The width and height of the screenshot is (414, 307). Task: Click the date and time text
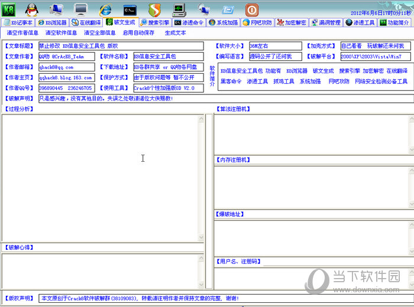tap(381, 12)
